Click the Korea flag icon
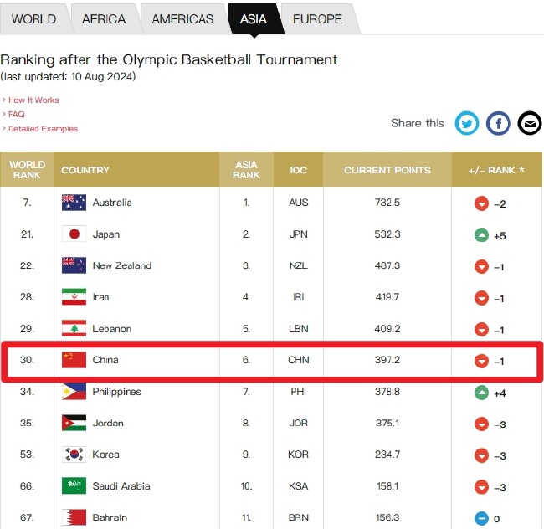Image resolution: width=544 pixels, height=529 pixels. (74, 455)
